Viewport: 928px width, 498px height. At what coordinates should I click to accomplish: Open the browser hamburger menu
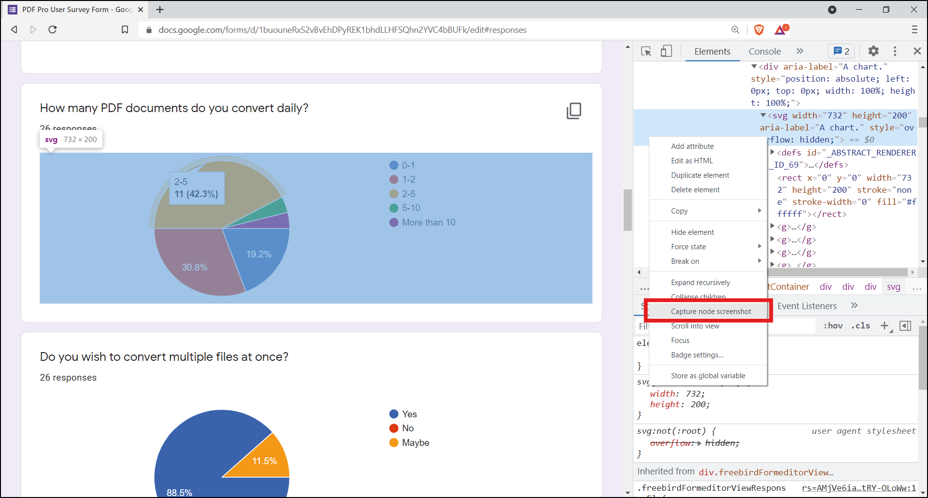914,29
